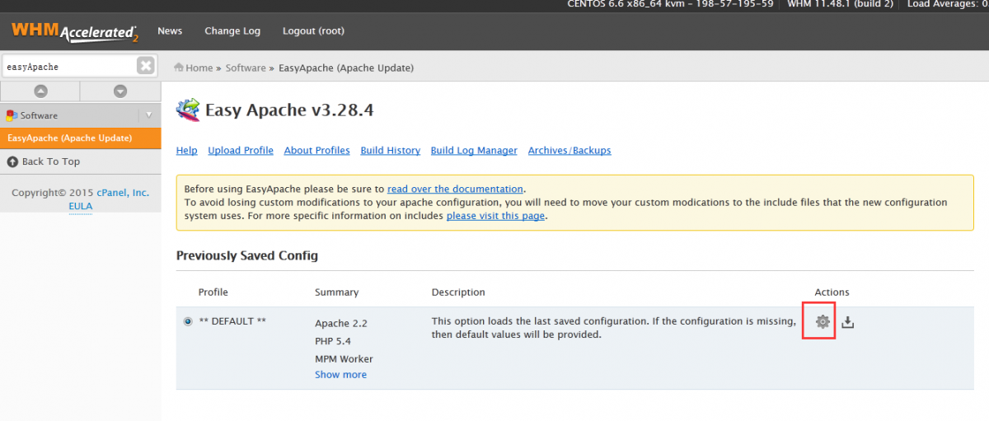Viewport: 989px width, 421px height.
Task: Click the ** DEFAULT ** profile name
Action: tap(232, 321)
